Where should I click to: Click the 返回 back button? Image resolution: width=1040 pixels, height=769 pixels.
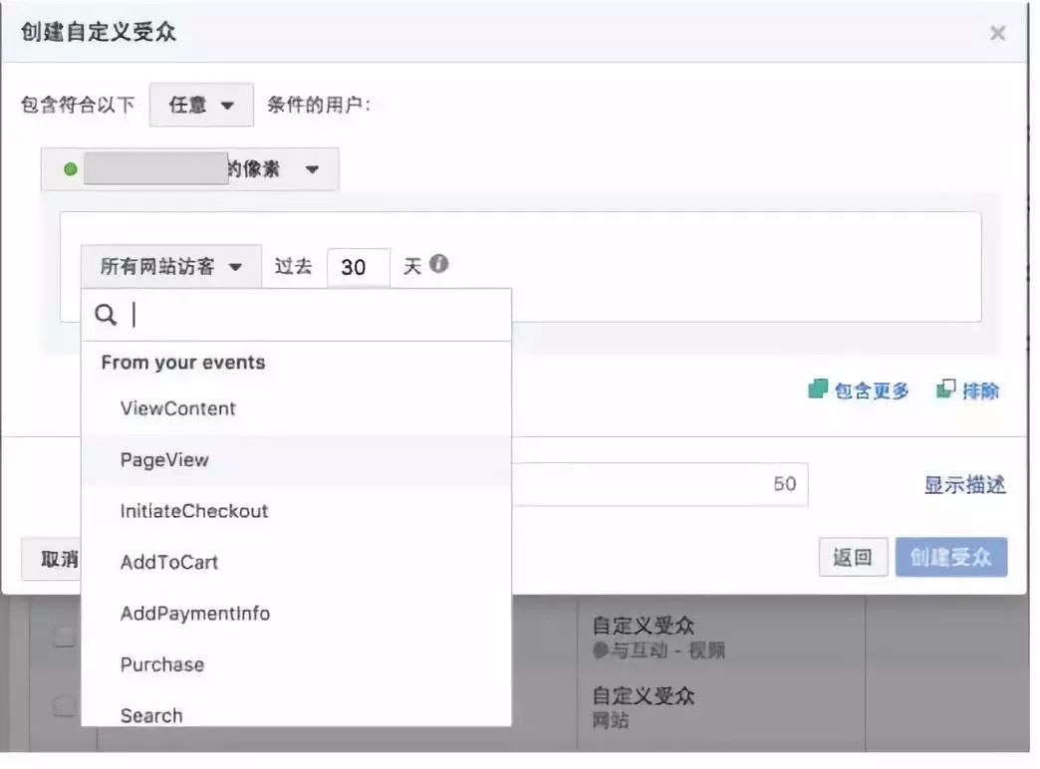pyautogui.click(x=853, y=558)
